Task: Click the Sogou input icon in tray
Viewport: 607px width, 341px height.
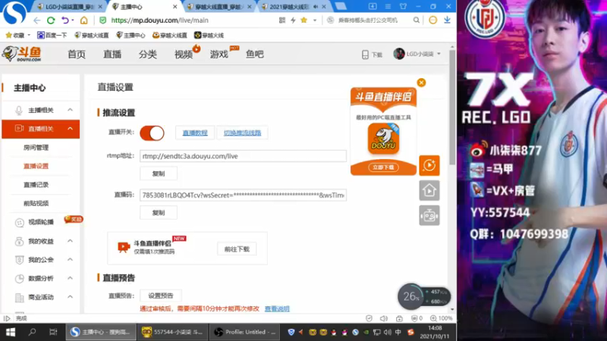Action: tap(410, 332)
